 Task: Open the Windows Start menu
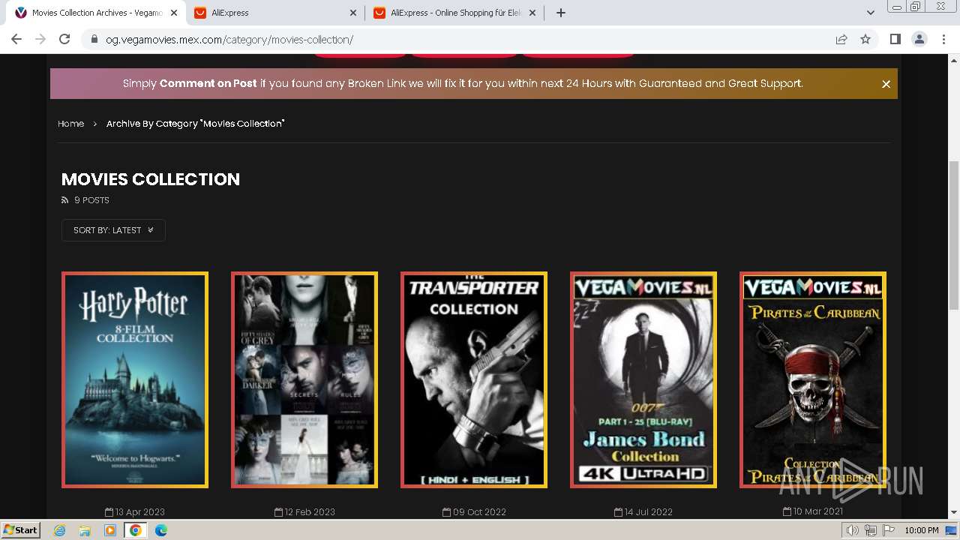coord(21,530)
